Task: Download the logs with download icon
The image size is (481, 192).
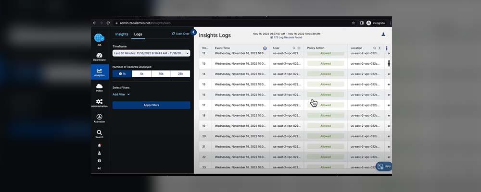Action: coord(383,34)
